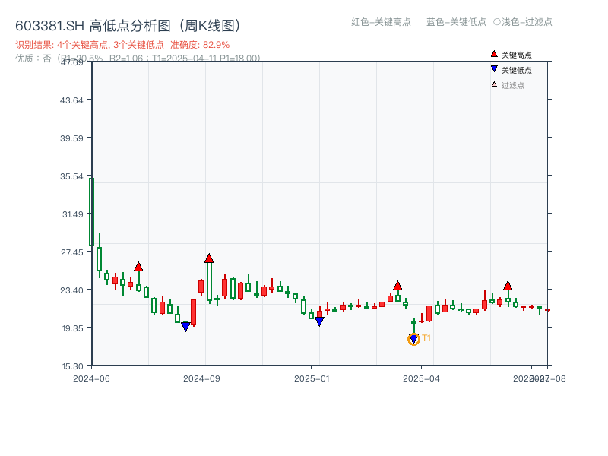Viewport: 608px width, 456px height.
Task: Click the red high-point triangle above June 2024 candles
Action: pos(138,267)
